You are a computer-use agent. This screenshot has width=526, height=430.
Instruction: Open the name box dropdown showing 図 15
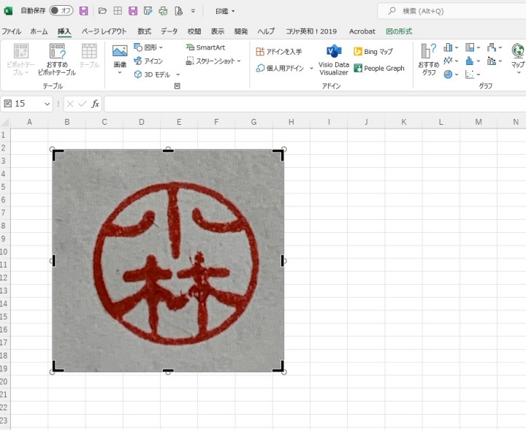coord(47,104)
